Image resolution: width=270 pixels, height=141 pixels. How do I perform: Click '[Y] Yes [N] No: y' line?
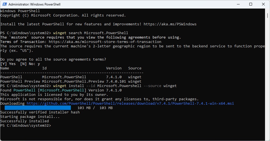(20, 64)
